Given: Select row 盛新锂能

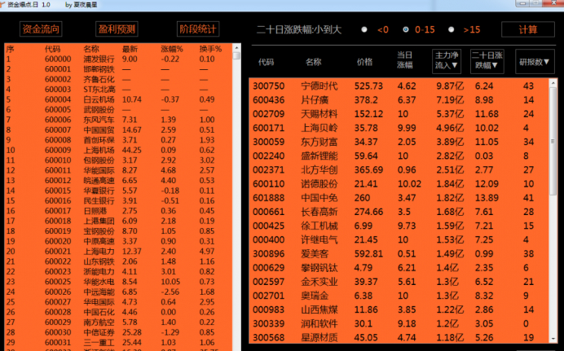Looking at the screenshot, I should pyautogui.click(x=399, y=156).
